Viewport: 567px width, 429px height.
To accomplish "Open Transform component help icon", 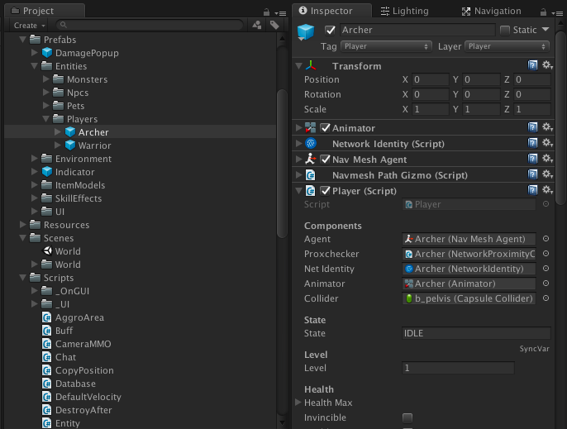I will tap(532, 65).
